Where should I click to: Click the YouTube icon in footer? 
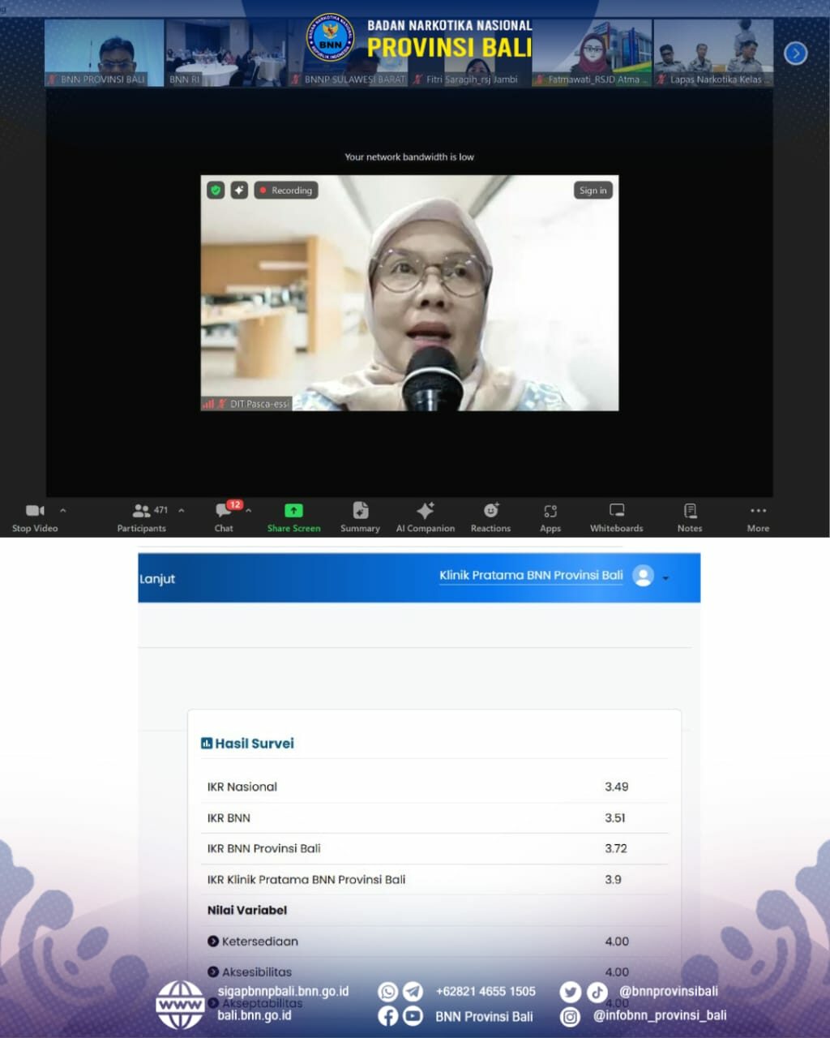(x=413, y=1016)
